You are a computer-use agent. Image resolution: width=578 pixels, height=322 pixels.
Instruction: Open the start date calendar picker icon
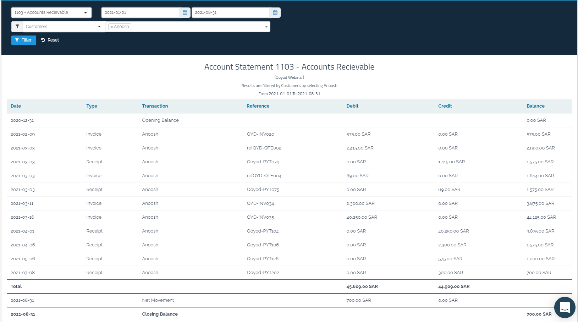tap(185, 12)
